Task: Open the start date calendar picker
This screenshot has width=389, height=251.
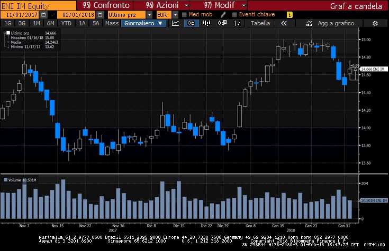Action: pyautogui.click(x=43, y=15)
